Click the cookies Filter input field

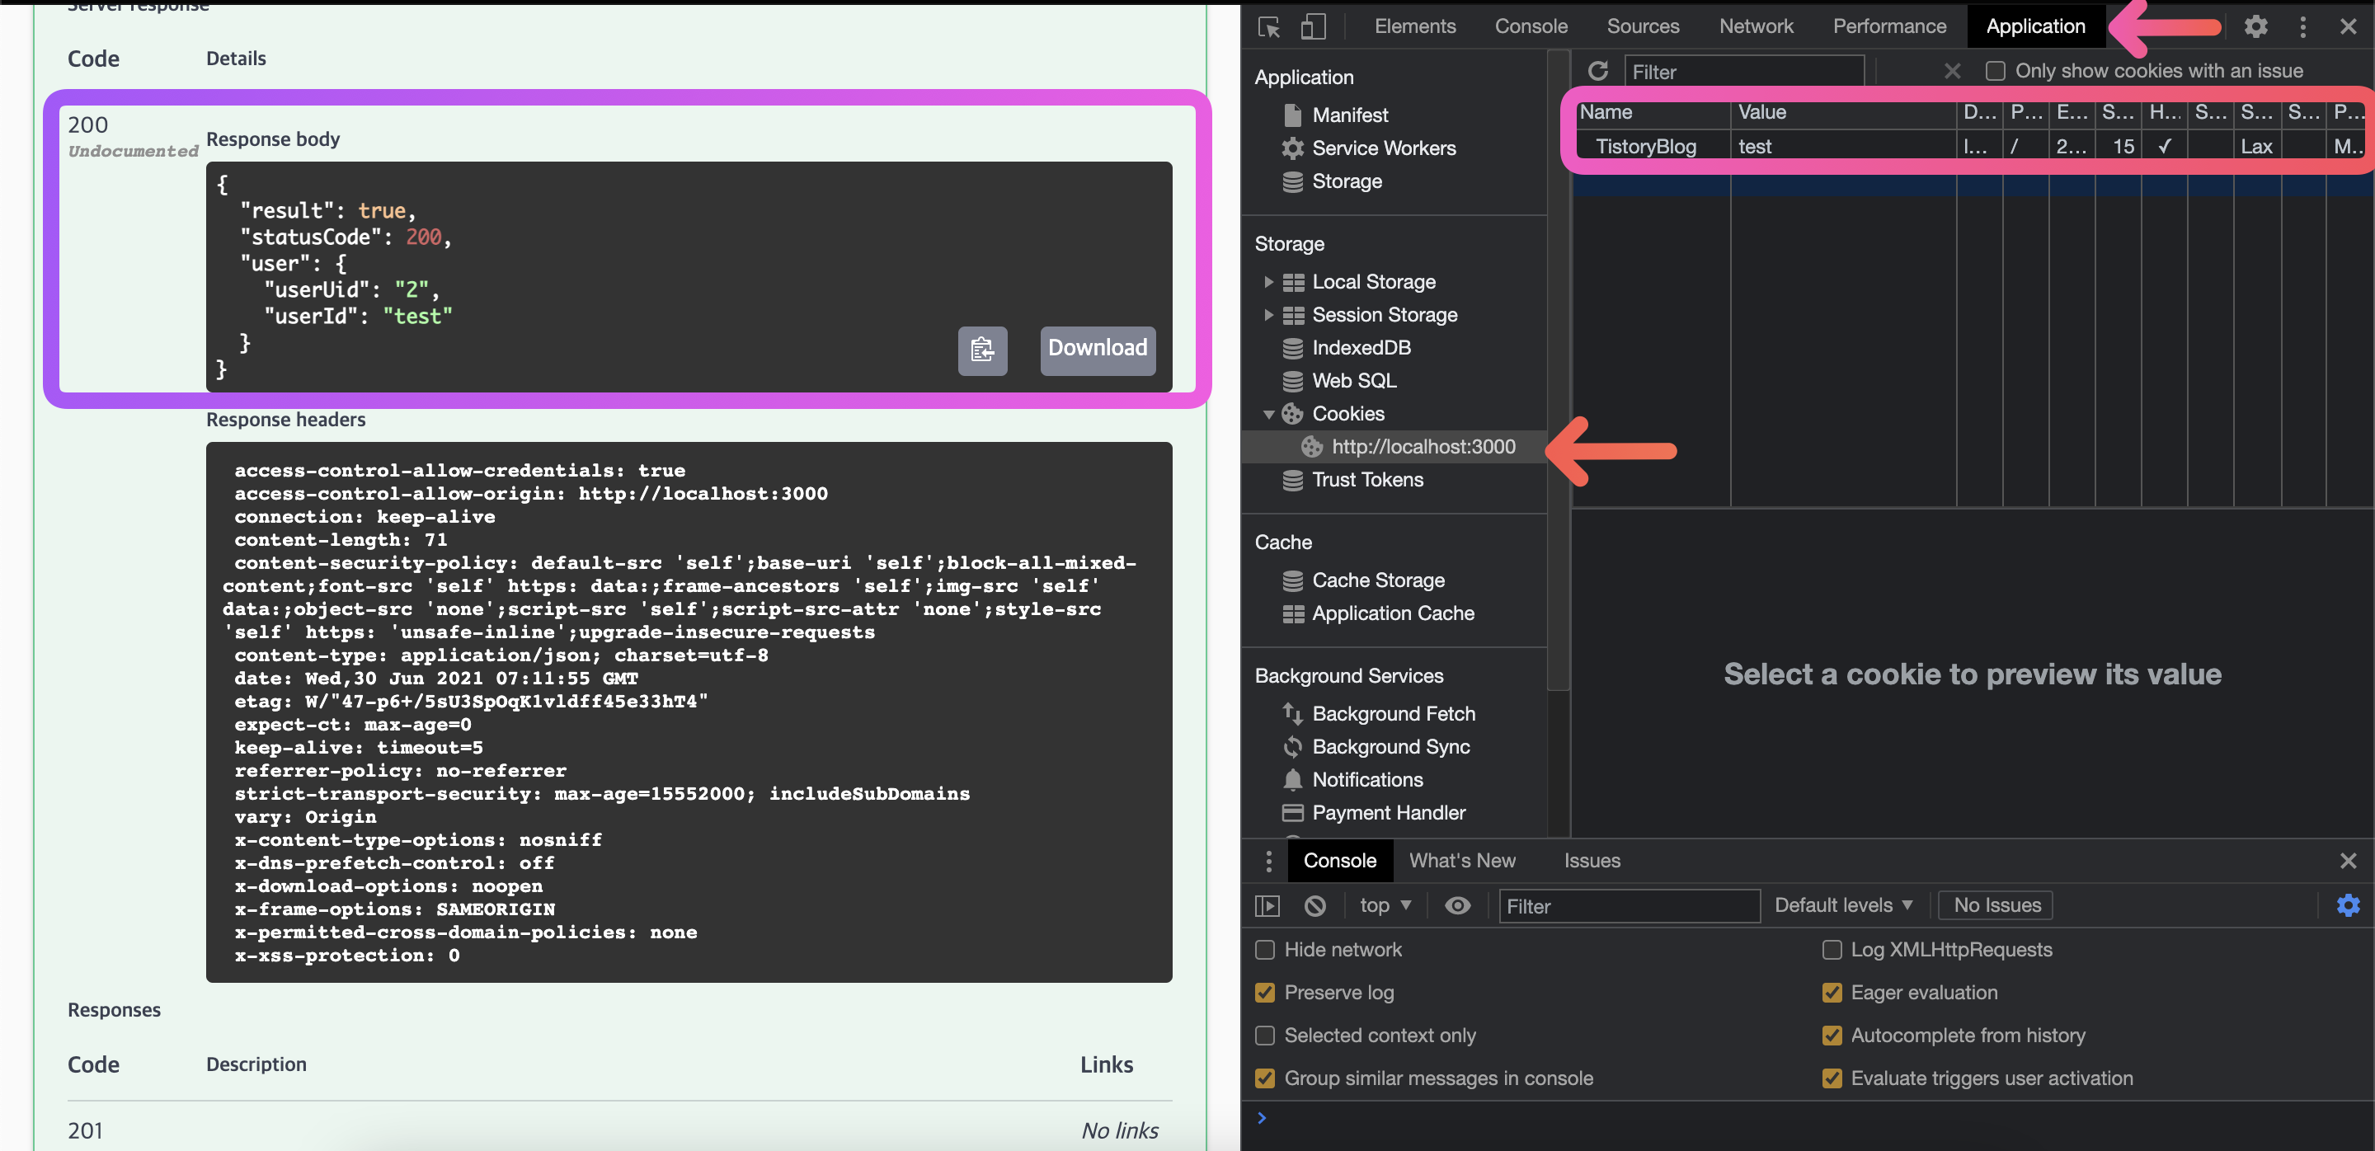tap(1742, 72)
